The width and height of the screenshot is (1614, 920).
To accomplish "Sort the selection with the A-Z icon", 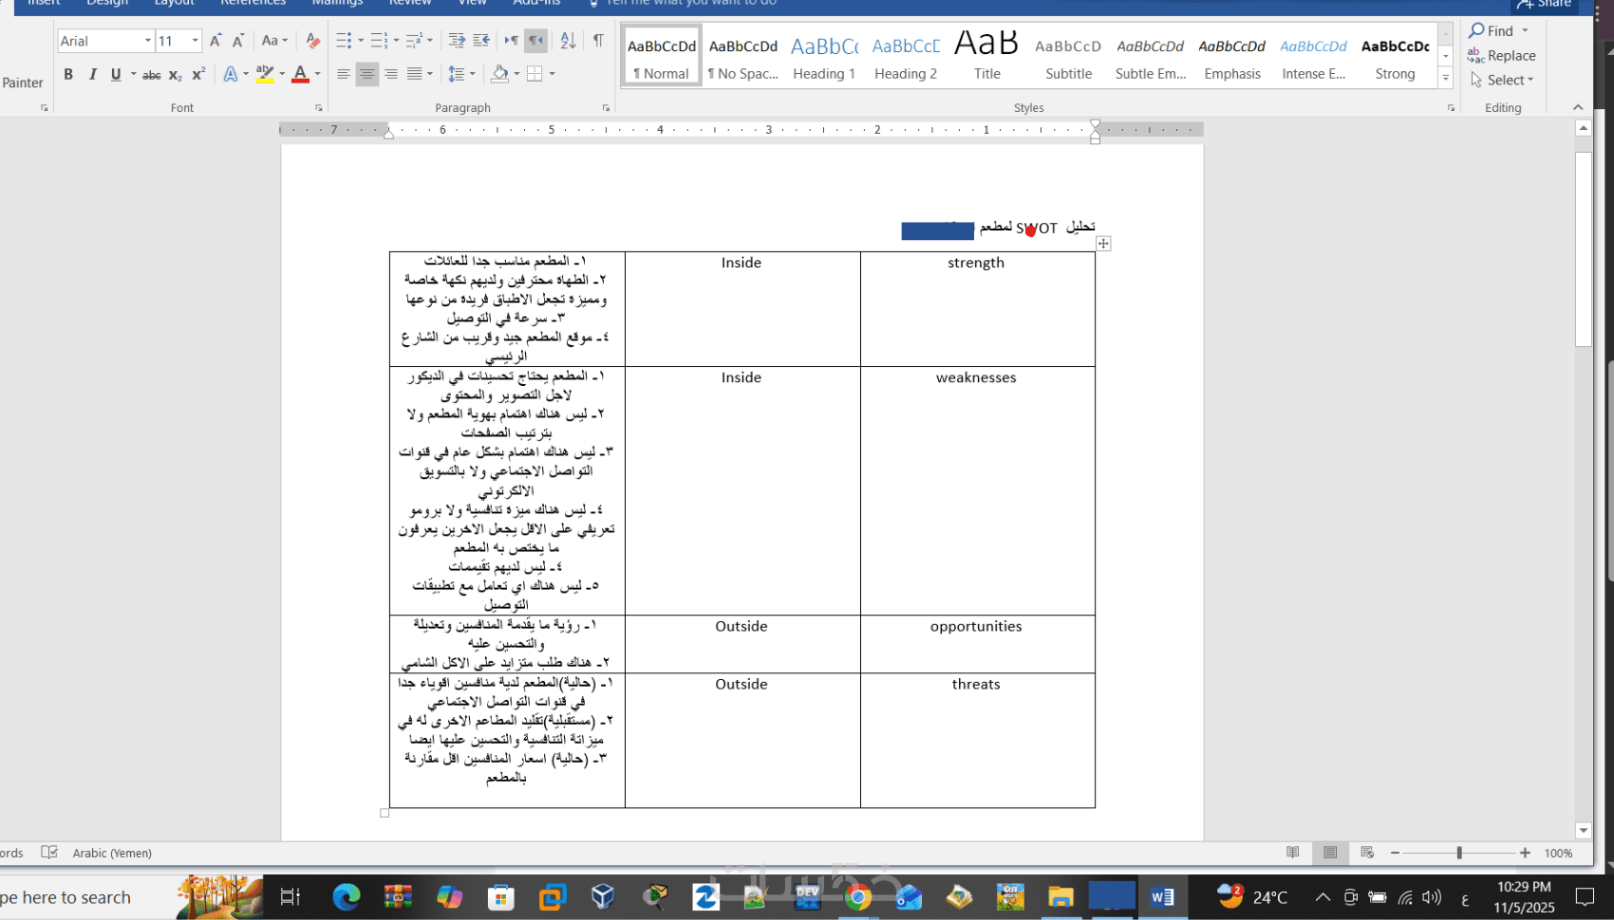I will (x=568, y=41).
